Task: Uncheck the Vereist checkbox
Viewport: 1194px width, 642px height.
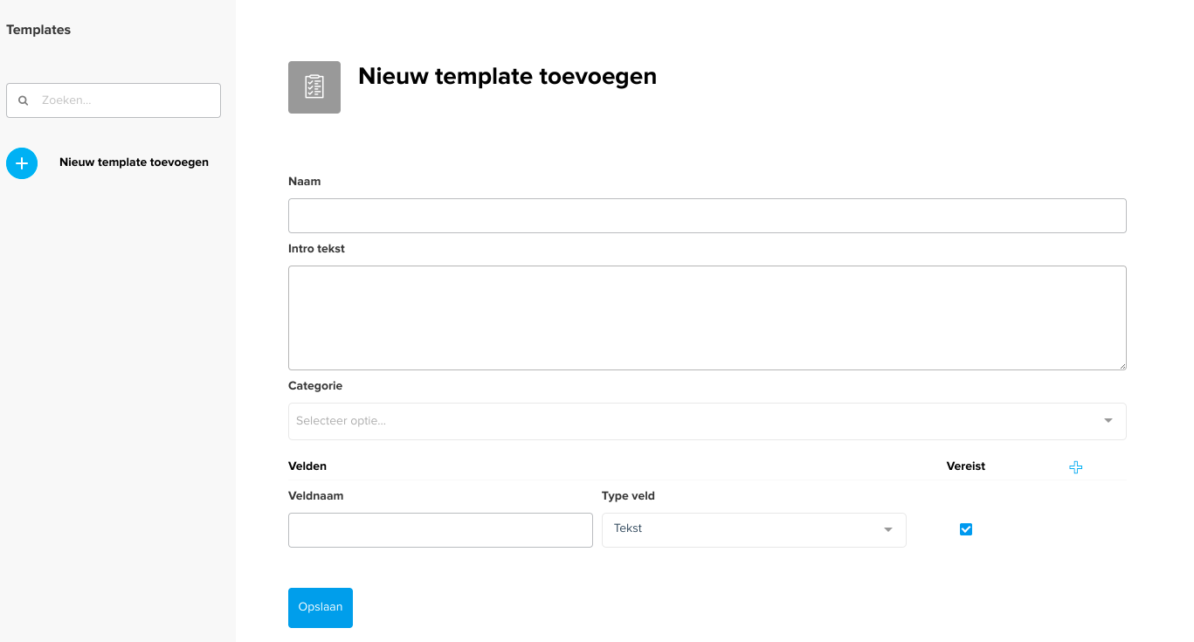Action: [x=966, y=529]
